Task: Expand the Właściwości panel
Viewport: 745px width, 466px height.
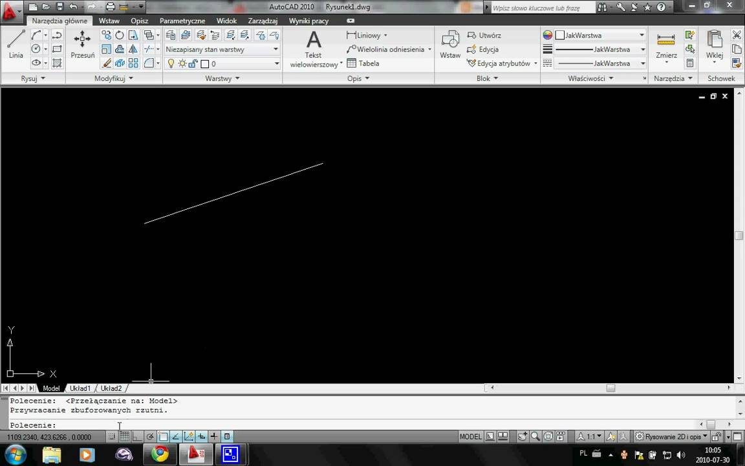Action: point(590,78)
